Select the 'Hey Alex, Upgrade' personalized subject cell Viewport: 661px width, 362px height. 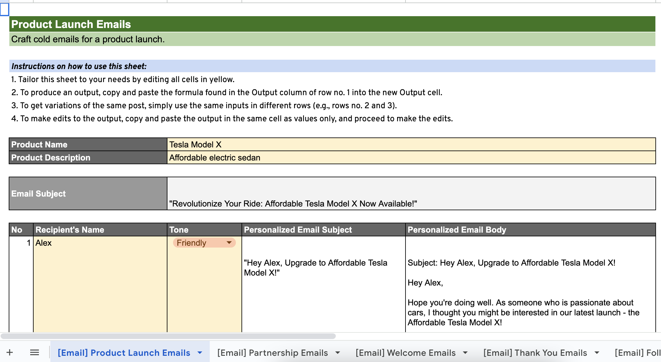pyautogui.click(x=324, y=284)
